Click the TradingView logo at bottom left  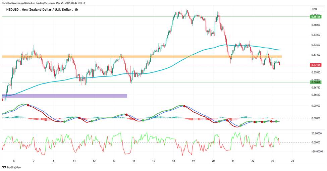click(12, 167)
